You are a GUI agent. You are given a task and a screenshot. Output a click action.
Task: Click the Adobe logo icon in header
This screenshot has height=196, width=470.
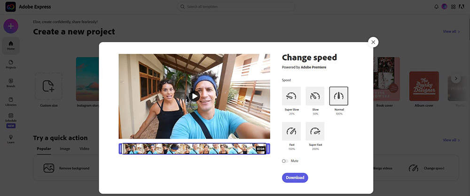click(462, 7)
